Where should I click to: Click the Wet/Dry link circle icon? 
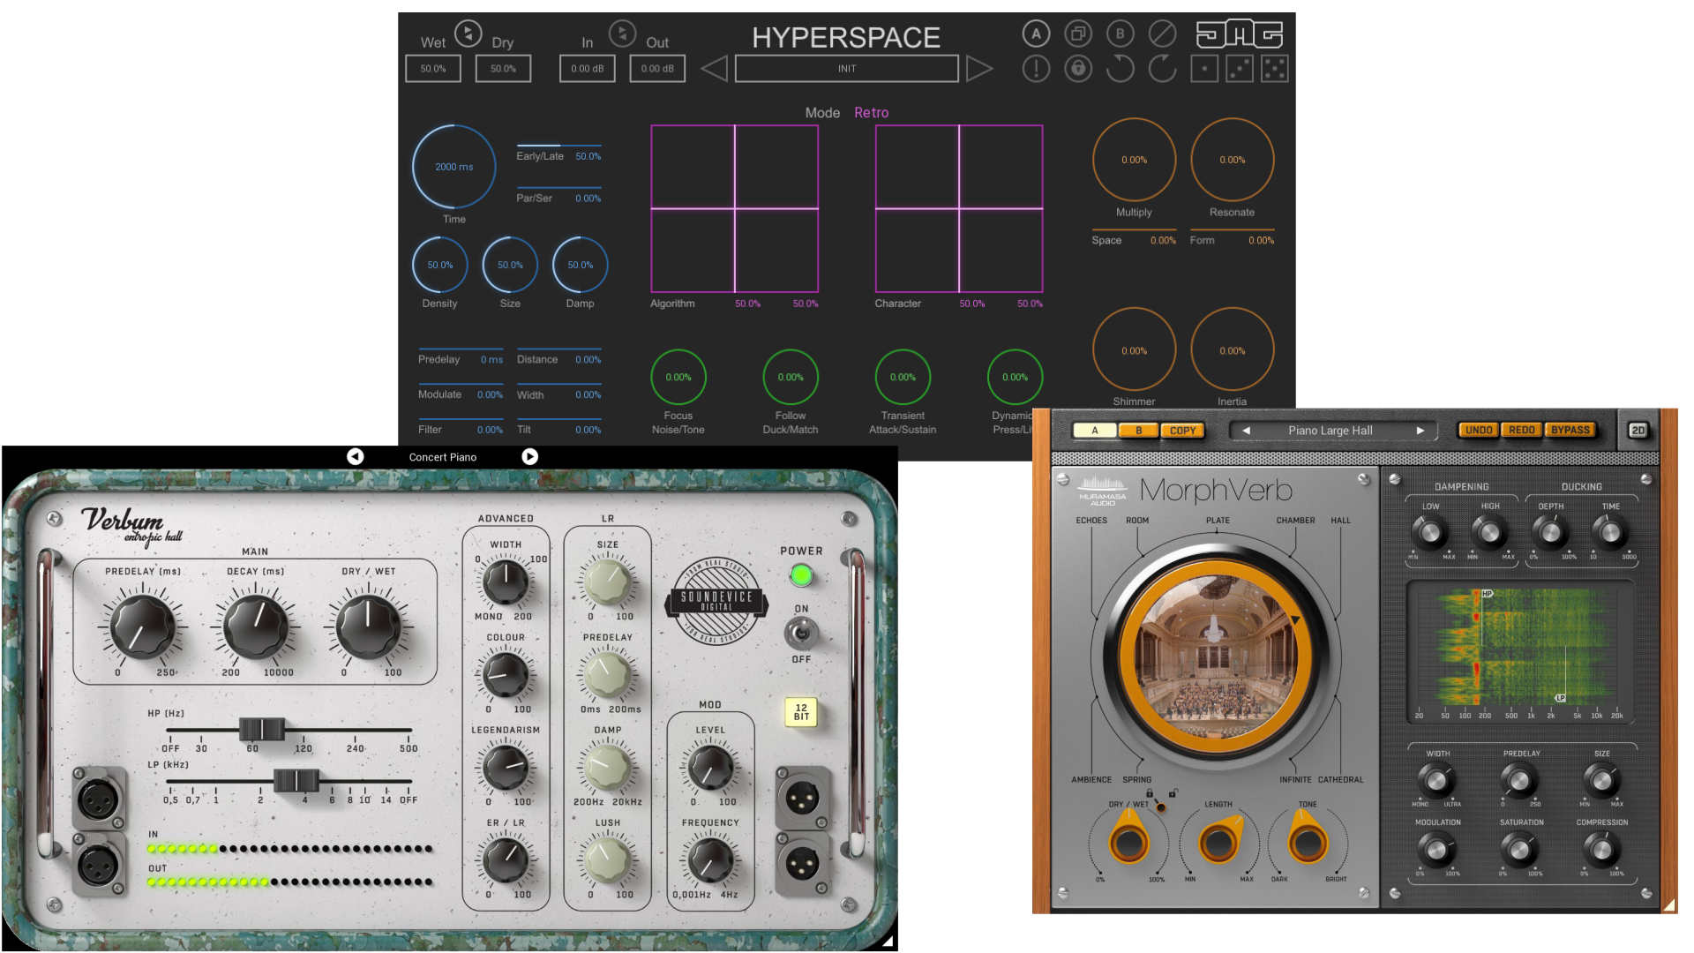click(x=468, y=34)
